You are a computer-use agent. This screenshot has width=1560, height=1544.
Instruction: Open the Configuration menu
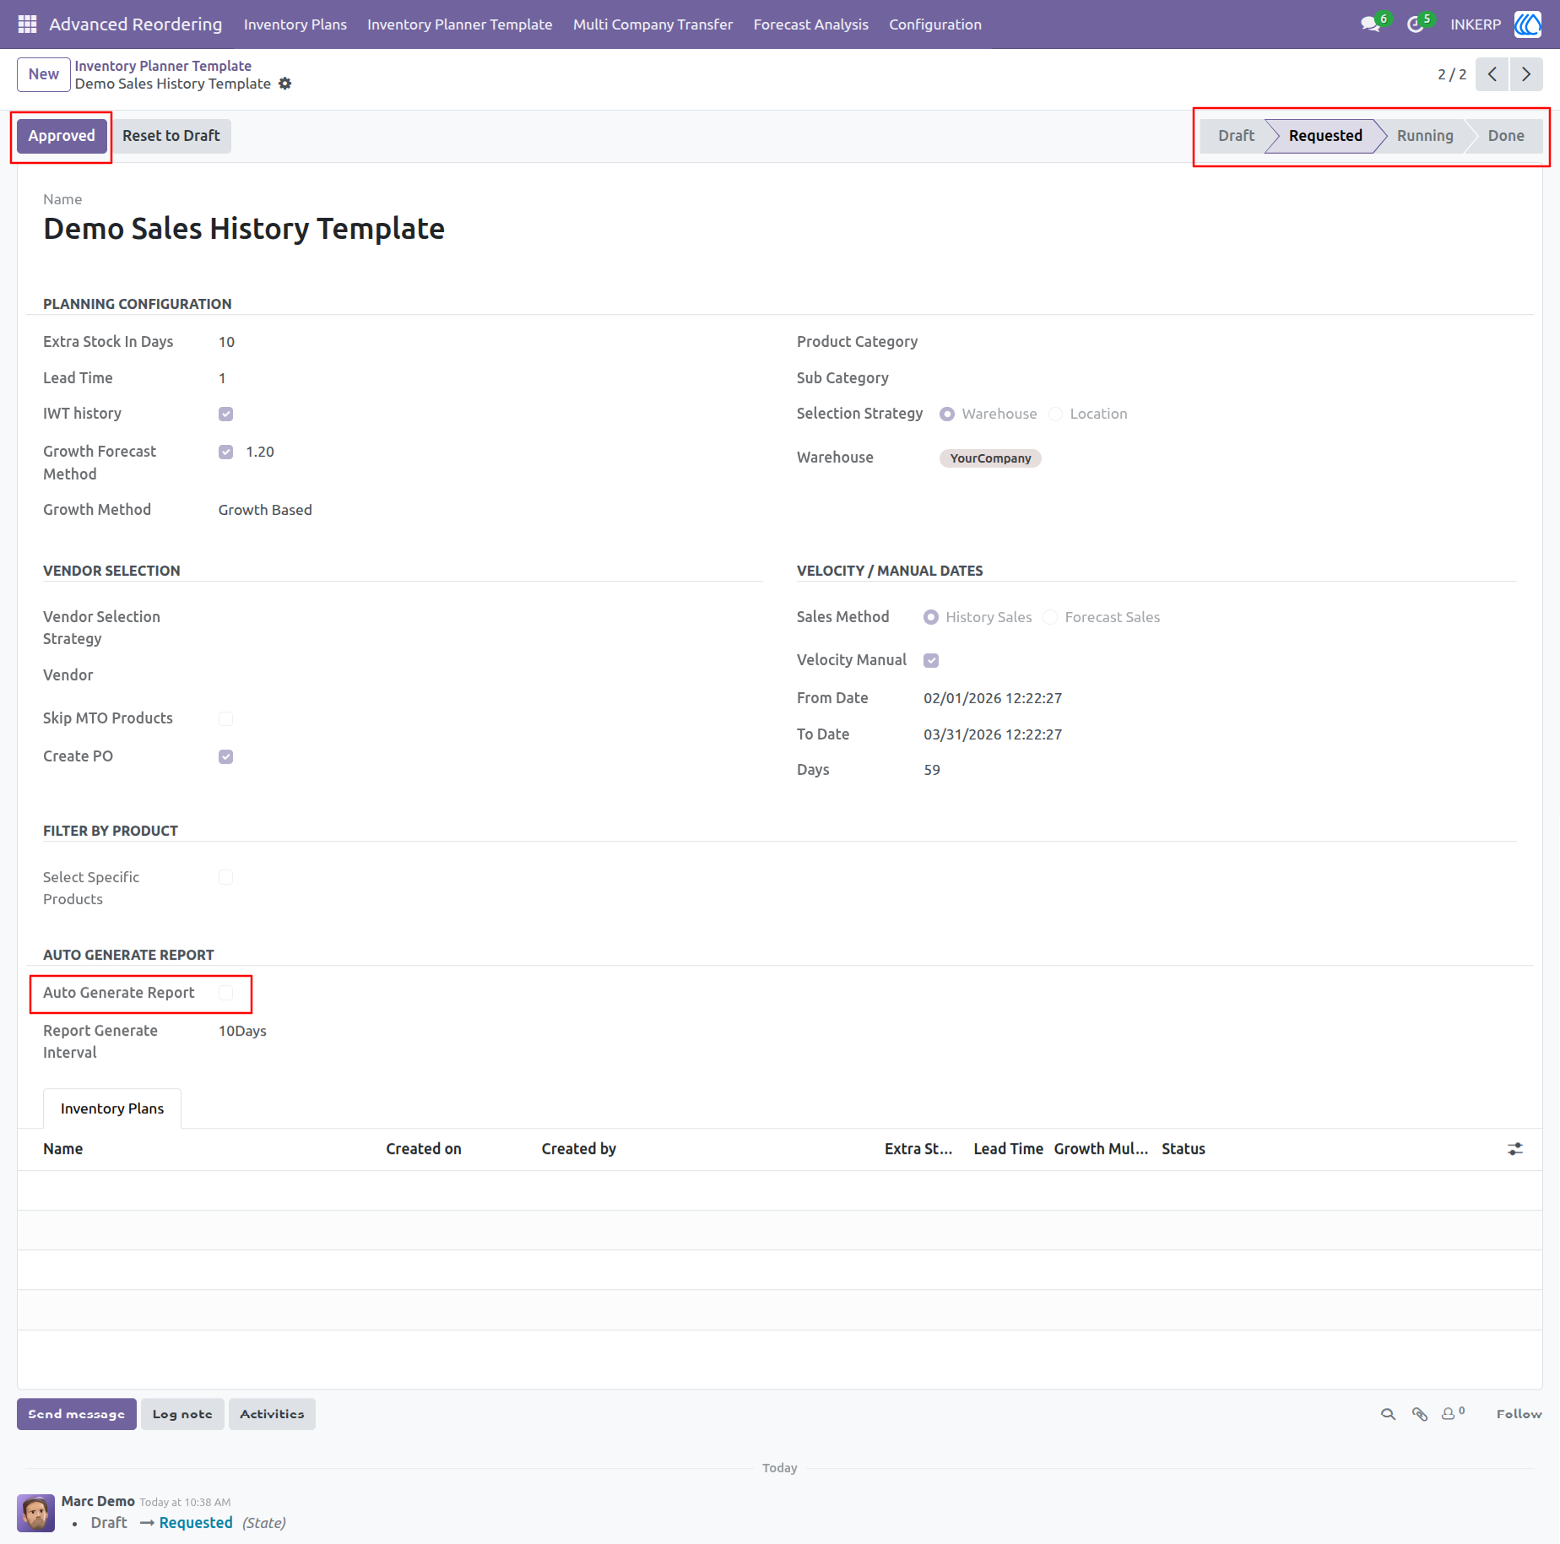(x=935, y=24)
